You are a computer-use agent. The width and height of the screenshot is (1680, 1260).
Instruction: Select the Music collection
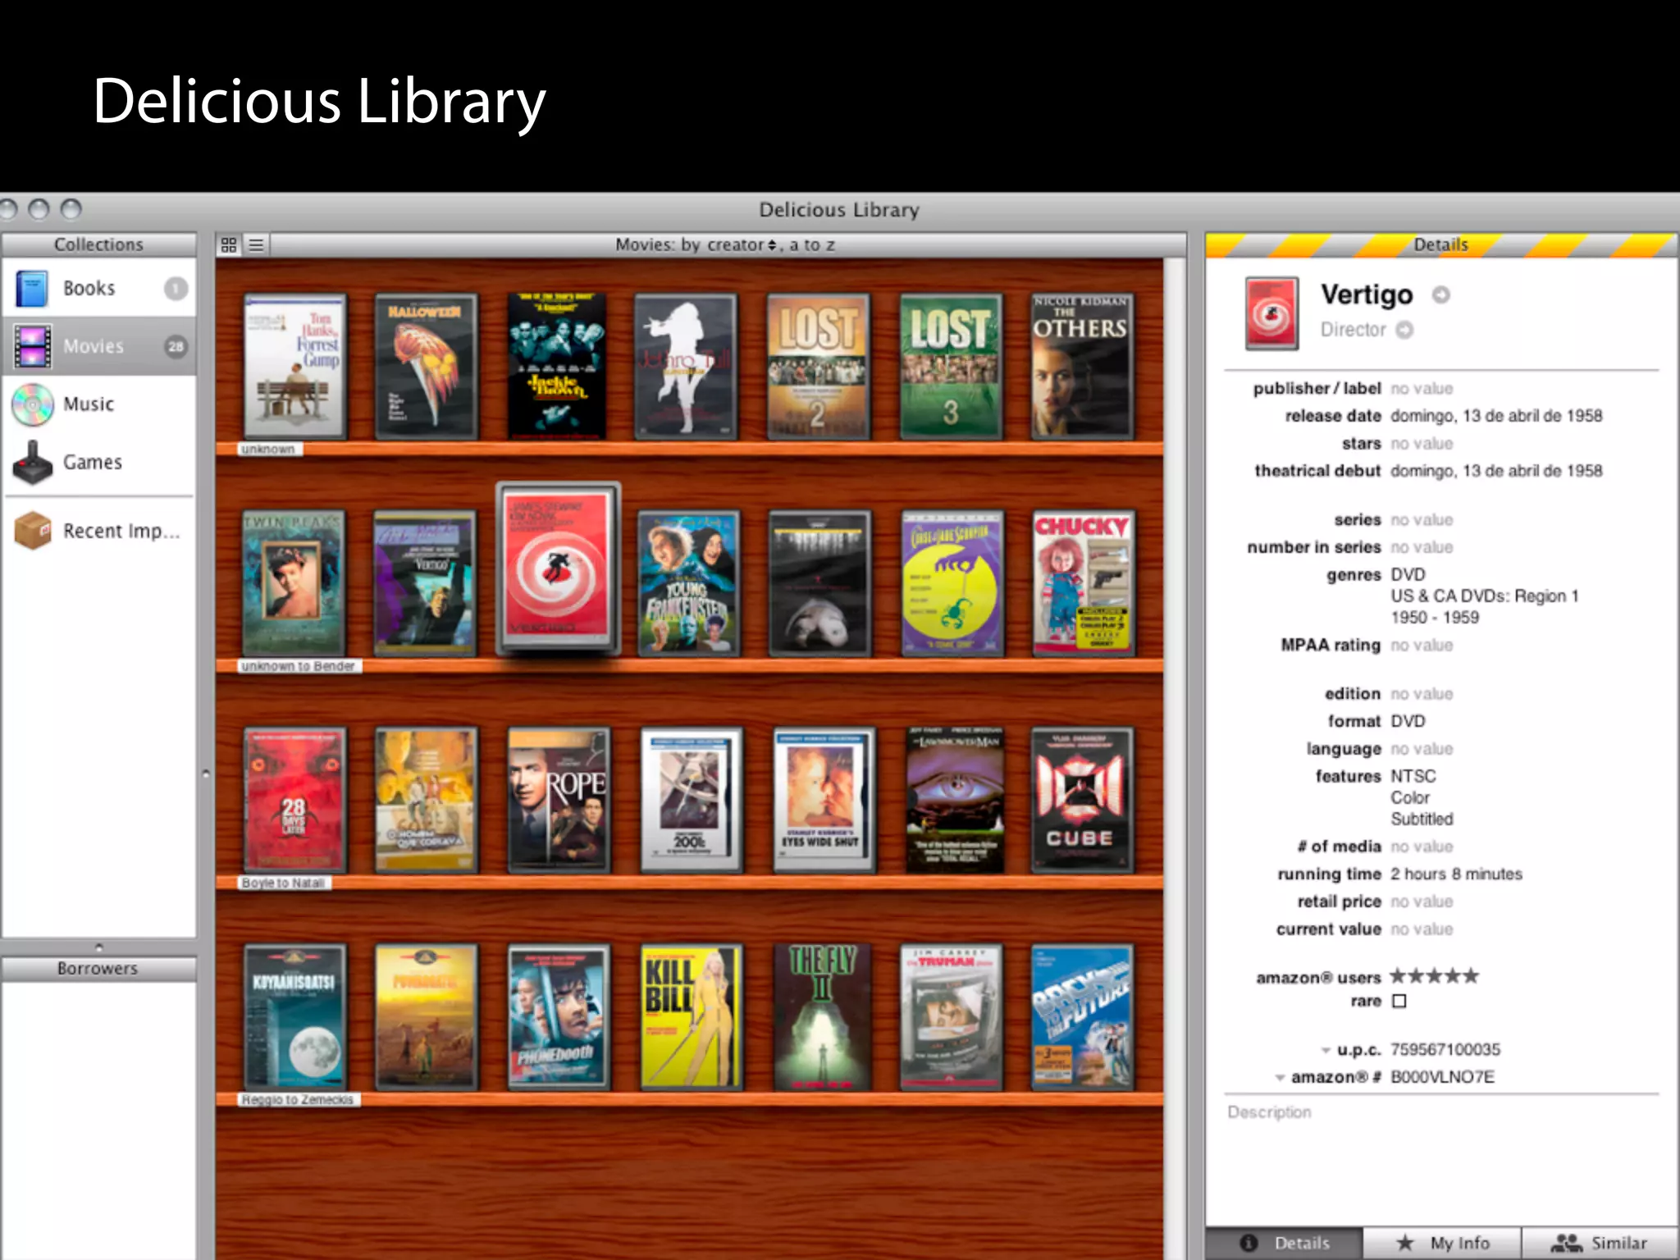click(x=89, y=404)
